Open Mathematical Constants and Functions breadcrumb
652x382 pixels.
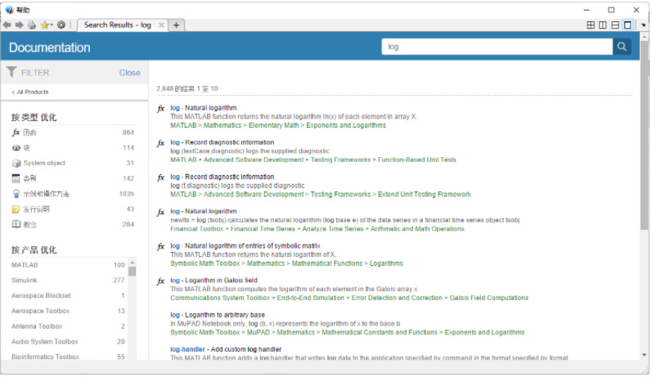tap(380, 333)
